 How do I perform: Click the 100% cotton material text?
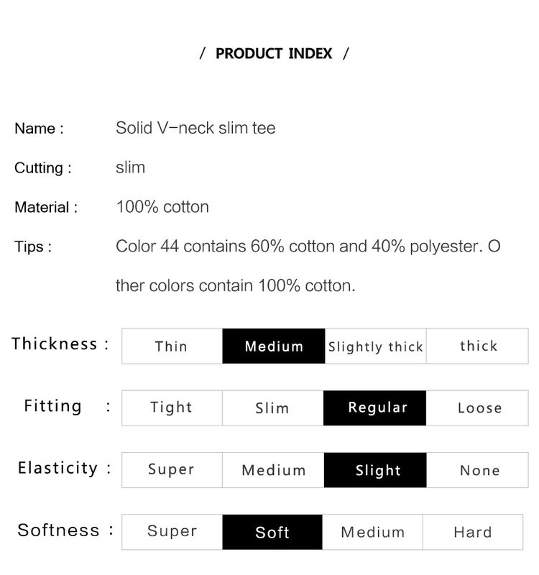[x=162, y=207]
